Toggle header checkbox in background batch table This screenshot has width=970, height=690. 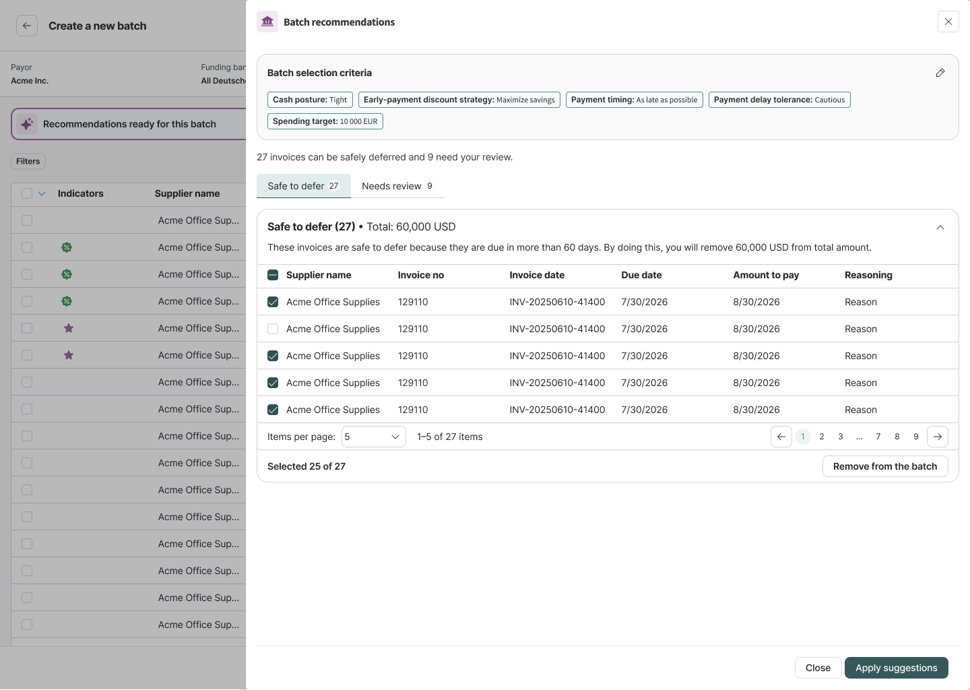[27, 193]
